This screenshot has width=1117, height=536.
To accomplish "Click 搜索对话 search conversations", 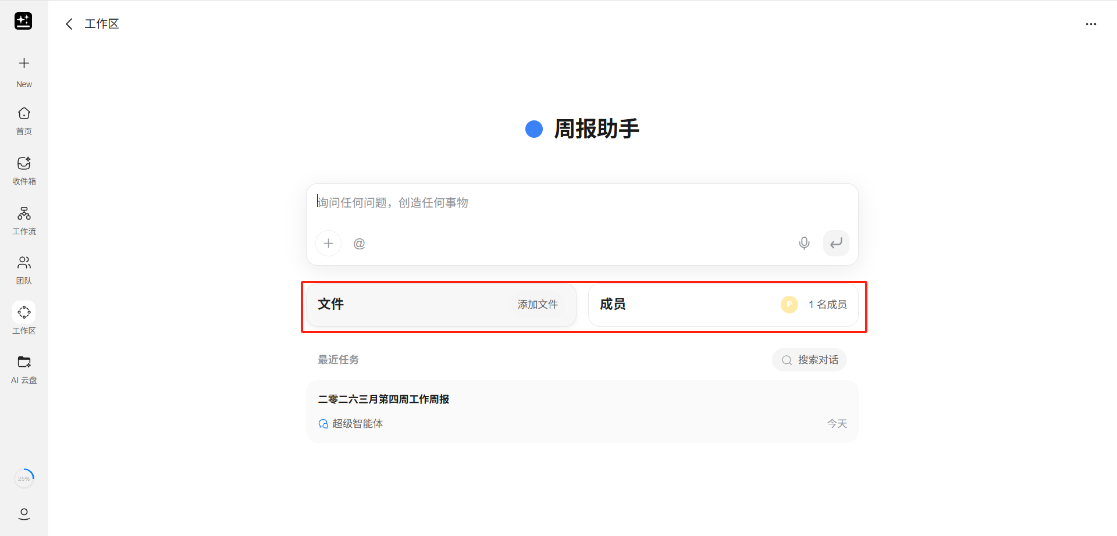I will (x=810, y=360).
